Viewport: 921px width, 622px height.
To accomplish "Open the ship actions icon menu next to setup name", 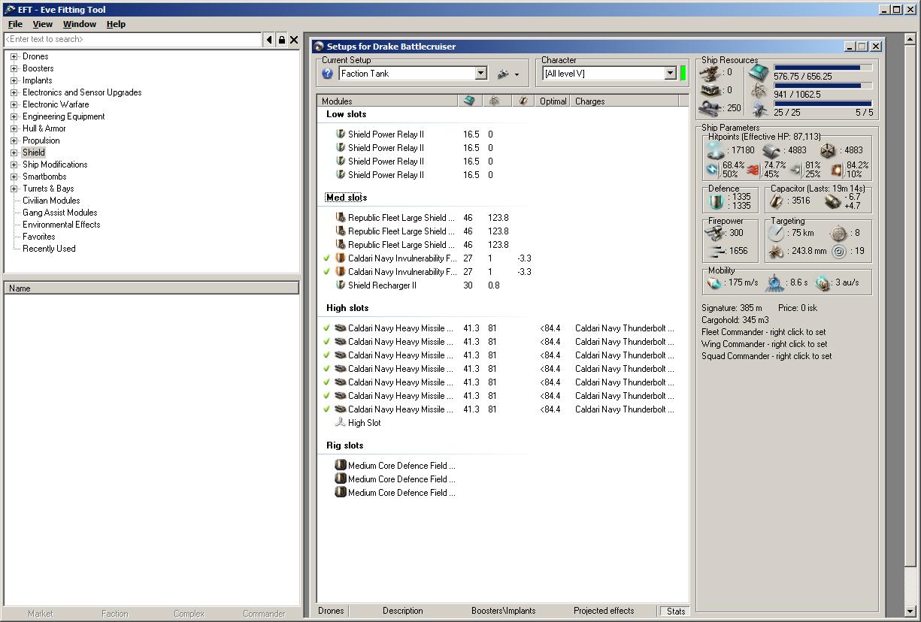I will coord(508,74).
